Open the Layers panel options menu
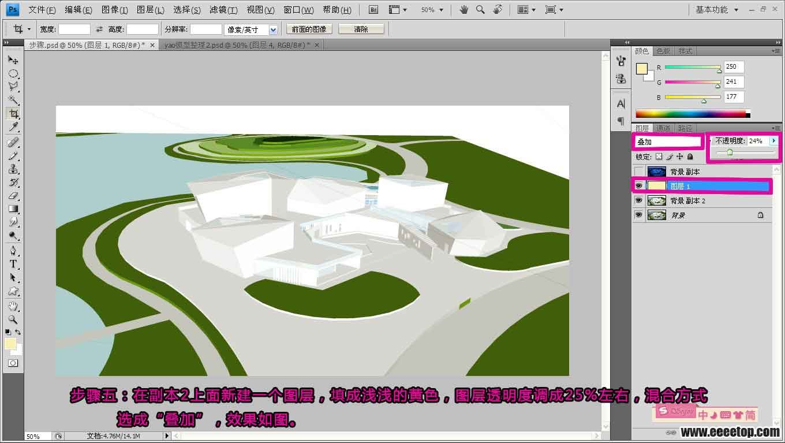This screenshot has width=785, height=443. pos(775,128)
